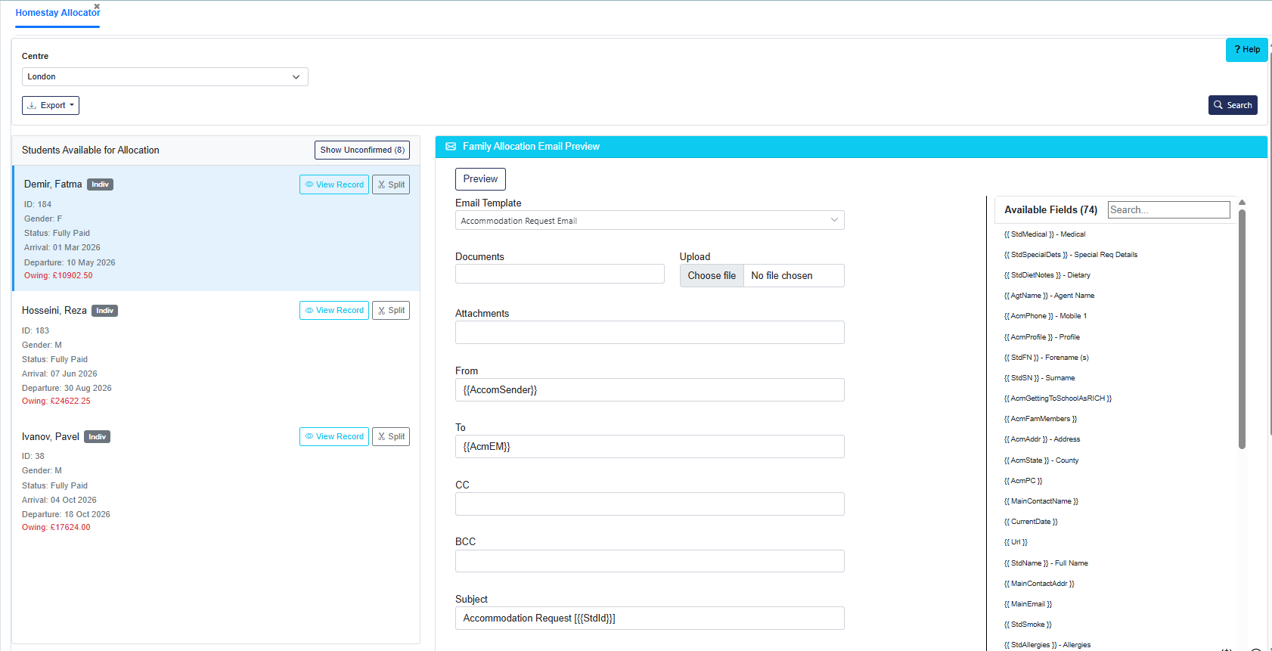Click the Indiv badge beside Demir, Fatma
The height and width of the screenshot is (651, 1272).
(x=101, y=184)
